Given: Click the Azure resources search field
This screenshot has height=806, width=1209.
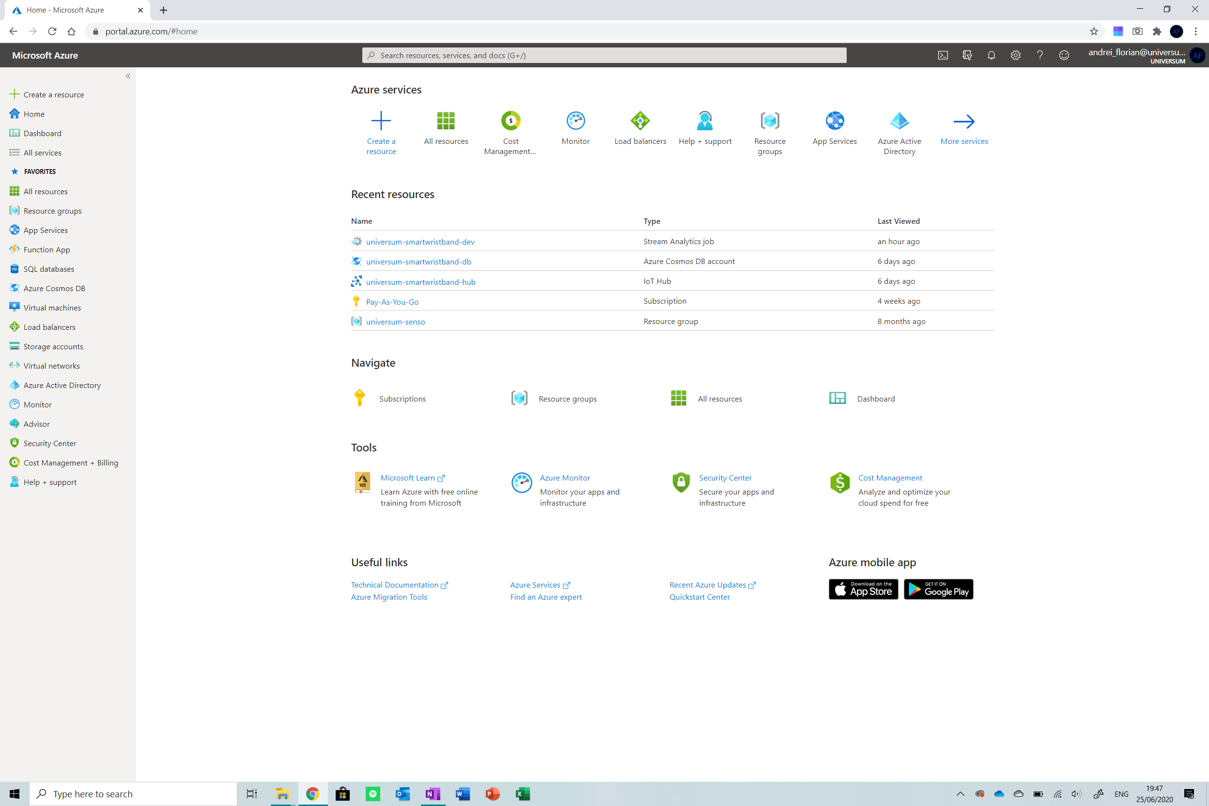Looking at the screenshot, I should pos(604,56).
